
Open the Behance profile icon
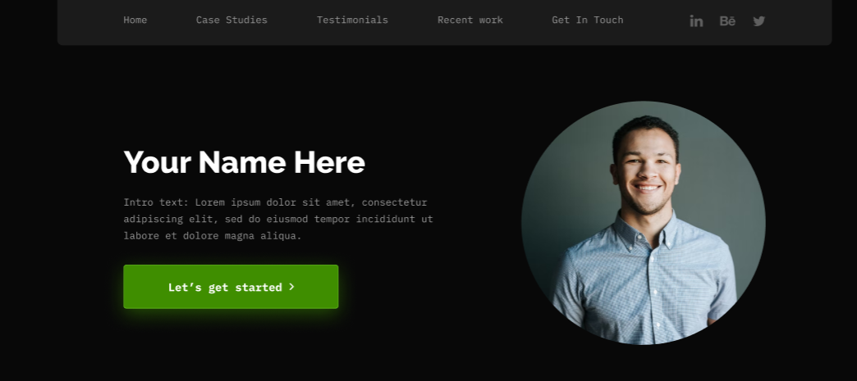[727, 20]
